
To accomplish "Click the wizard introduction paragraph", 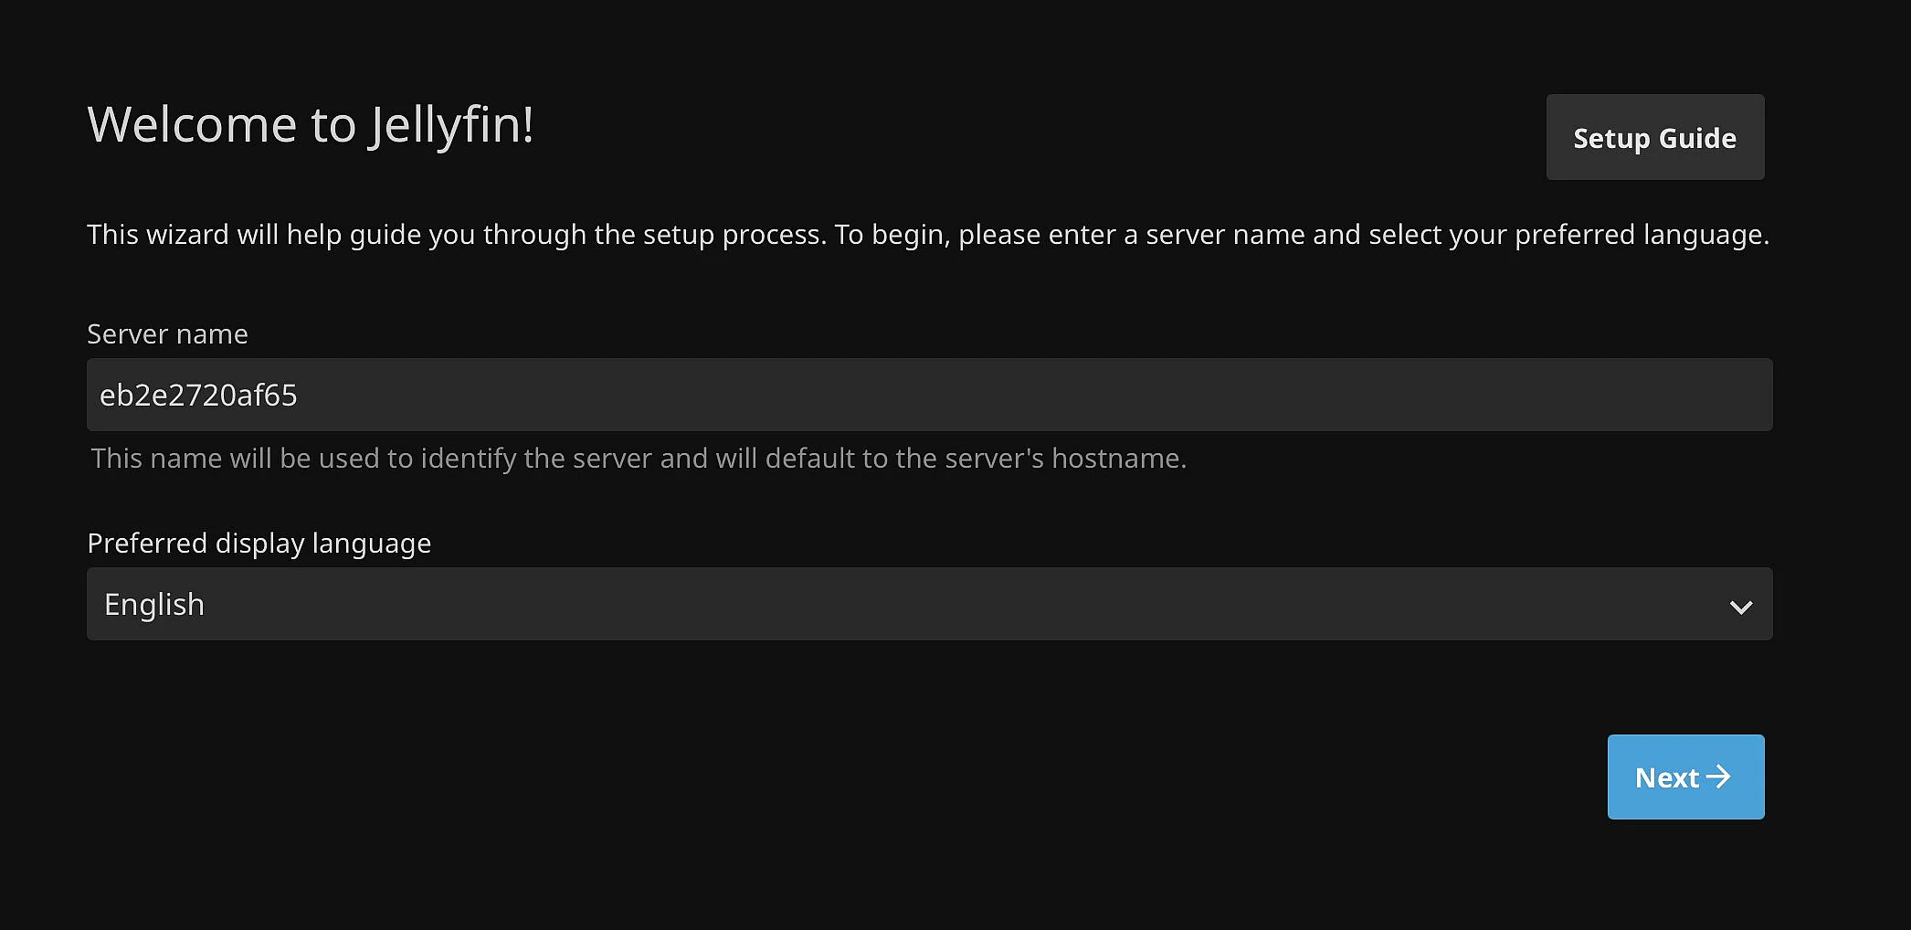I will tap(928, 235).
